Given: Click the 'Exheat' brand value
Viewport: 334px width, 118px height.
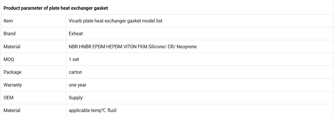Looking at the screenshot, I should (x=76, y=34).
